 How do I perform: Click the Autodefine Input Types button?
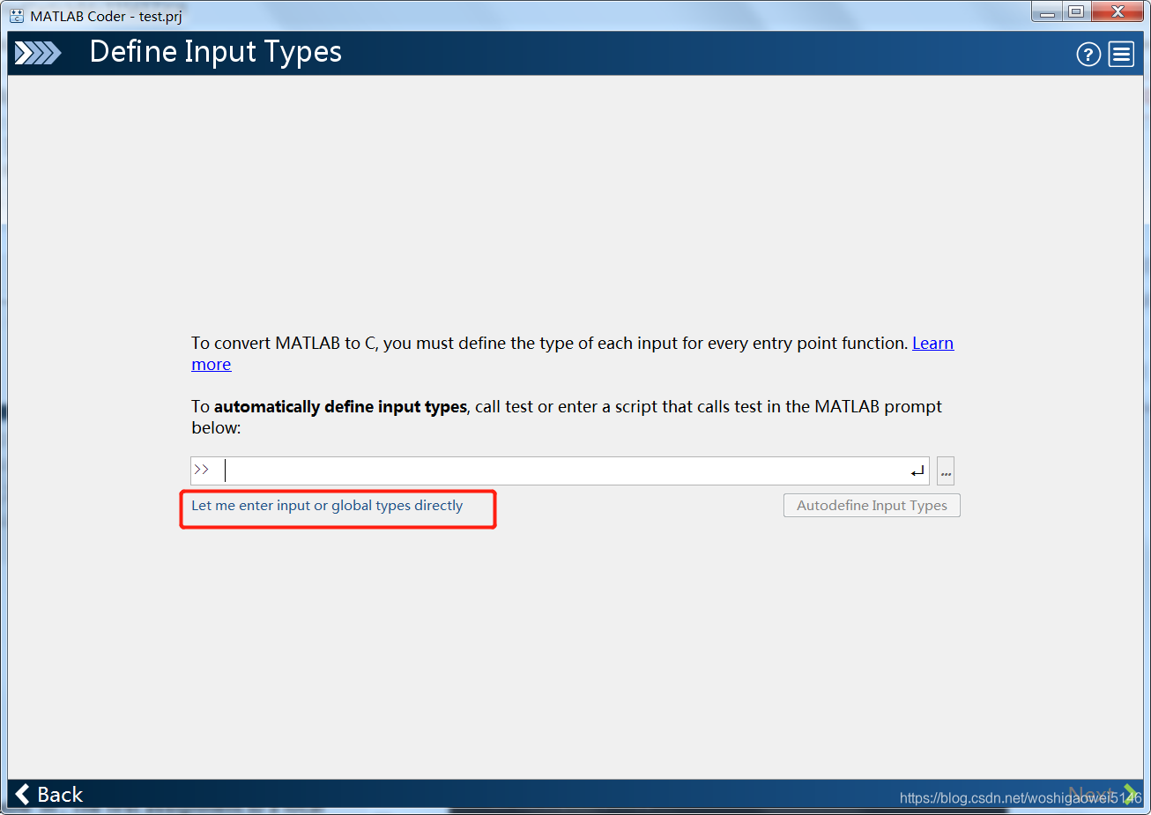[x=872, y=506]
